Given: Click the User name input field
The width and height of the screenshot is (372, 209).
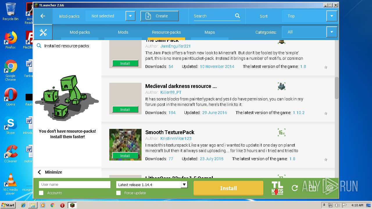Looking at the screenshot, I should (x=75, y=185).
